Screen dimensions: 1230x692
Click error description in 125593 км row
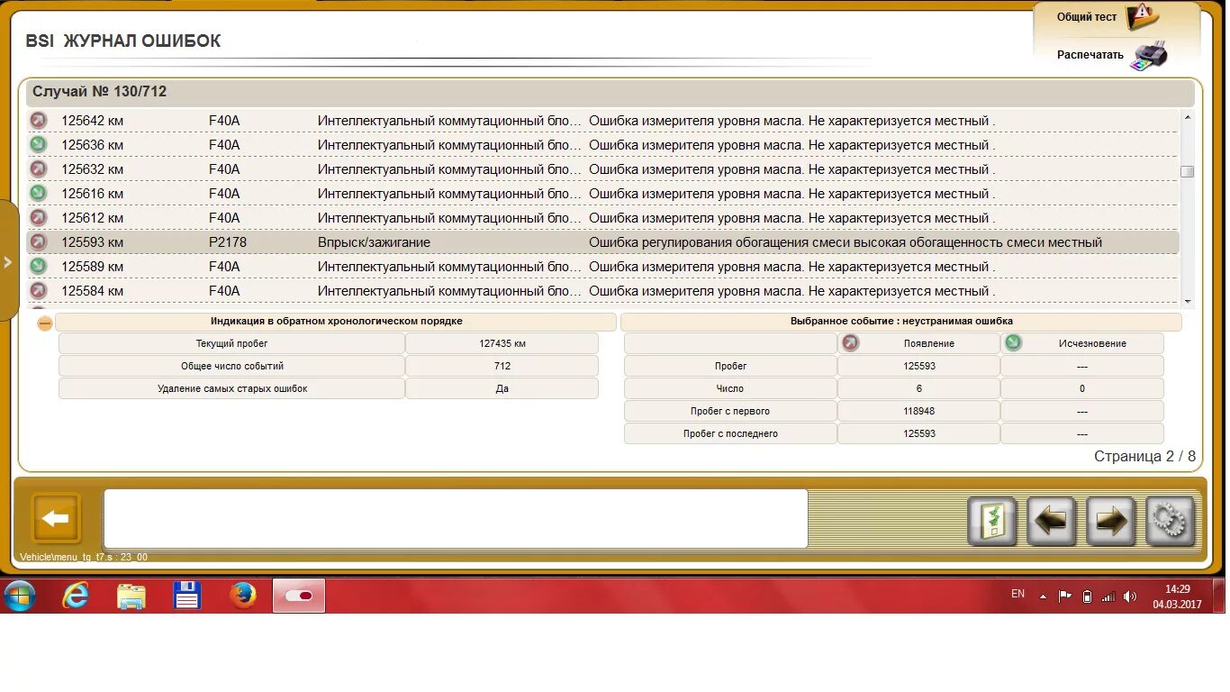(846, 241)
